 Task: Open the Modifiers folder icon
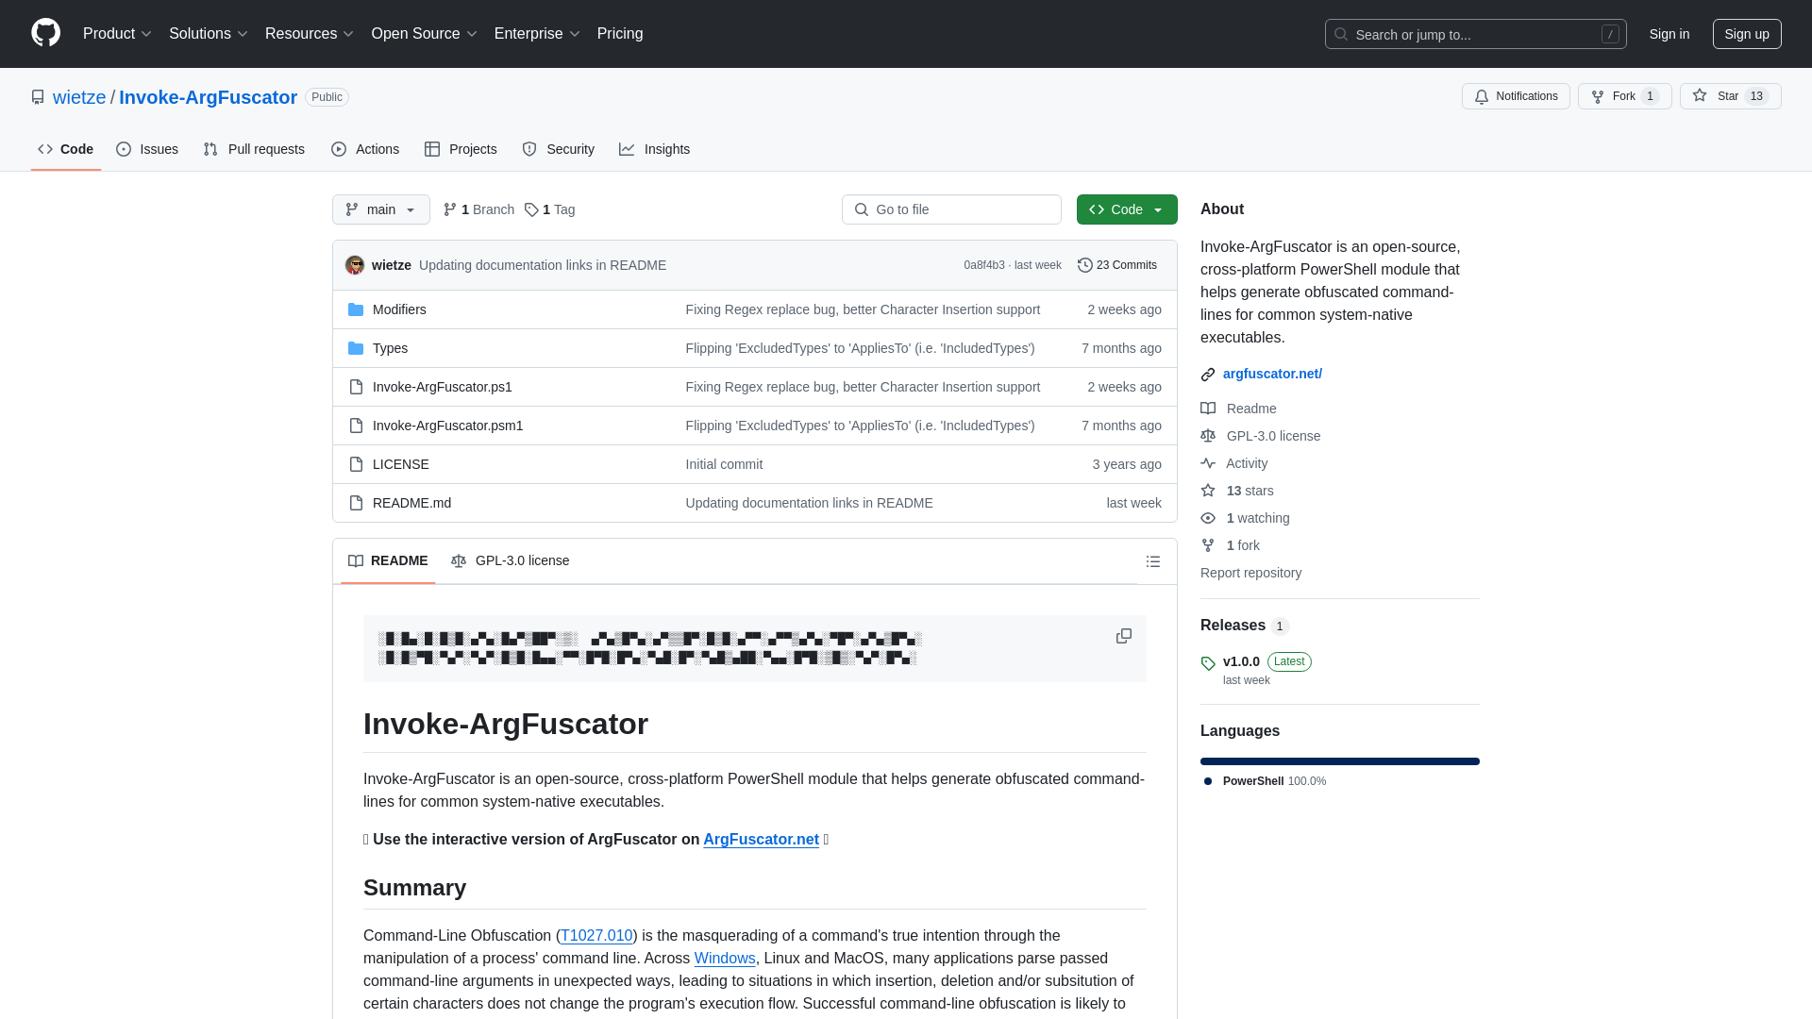click(356, 309)
